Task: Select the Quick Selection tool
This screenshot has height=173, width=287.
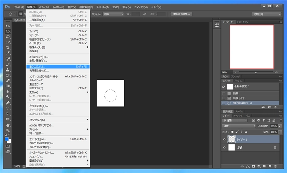Action: pos(8,42)
